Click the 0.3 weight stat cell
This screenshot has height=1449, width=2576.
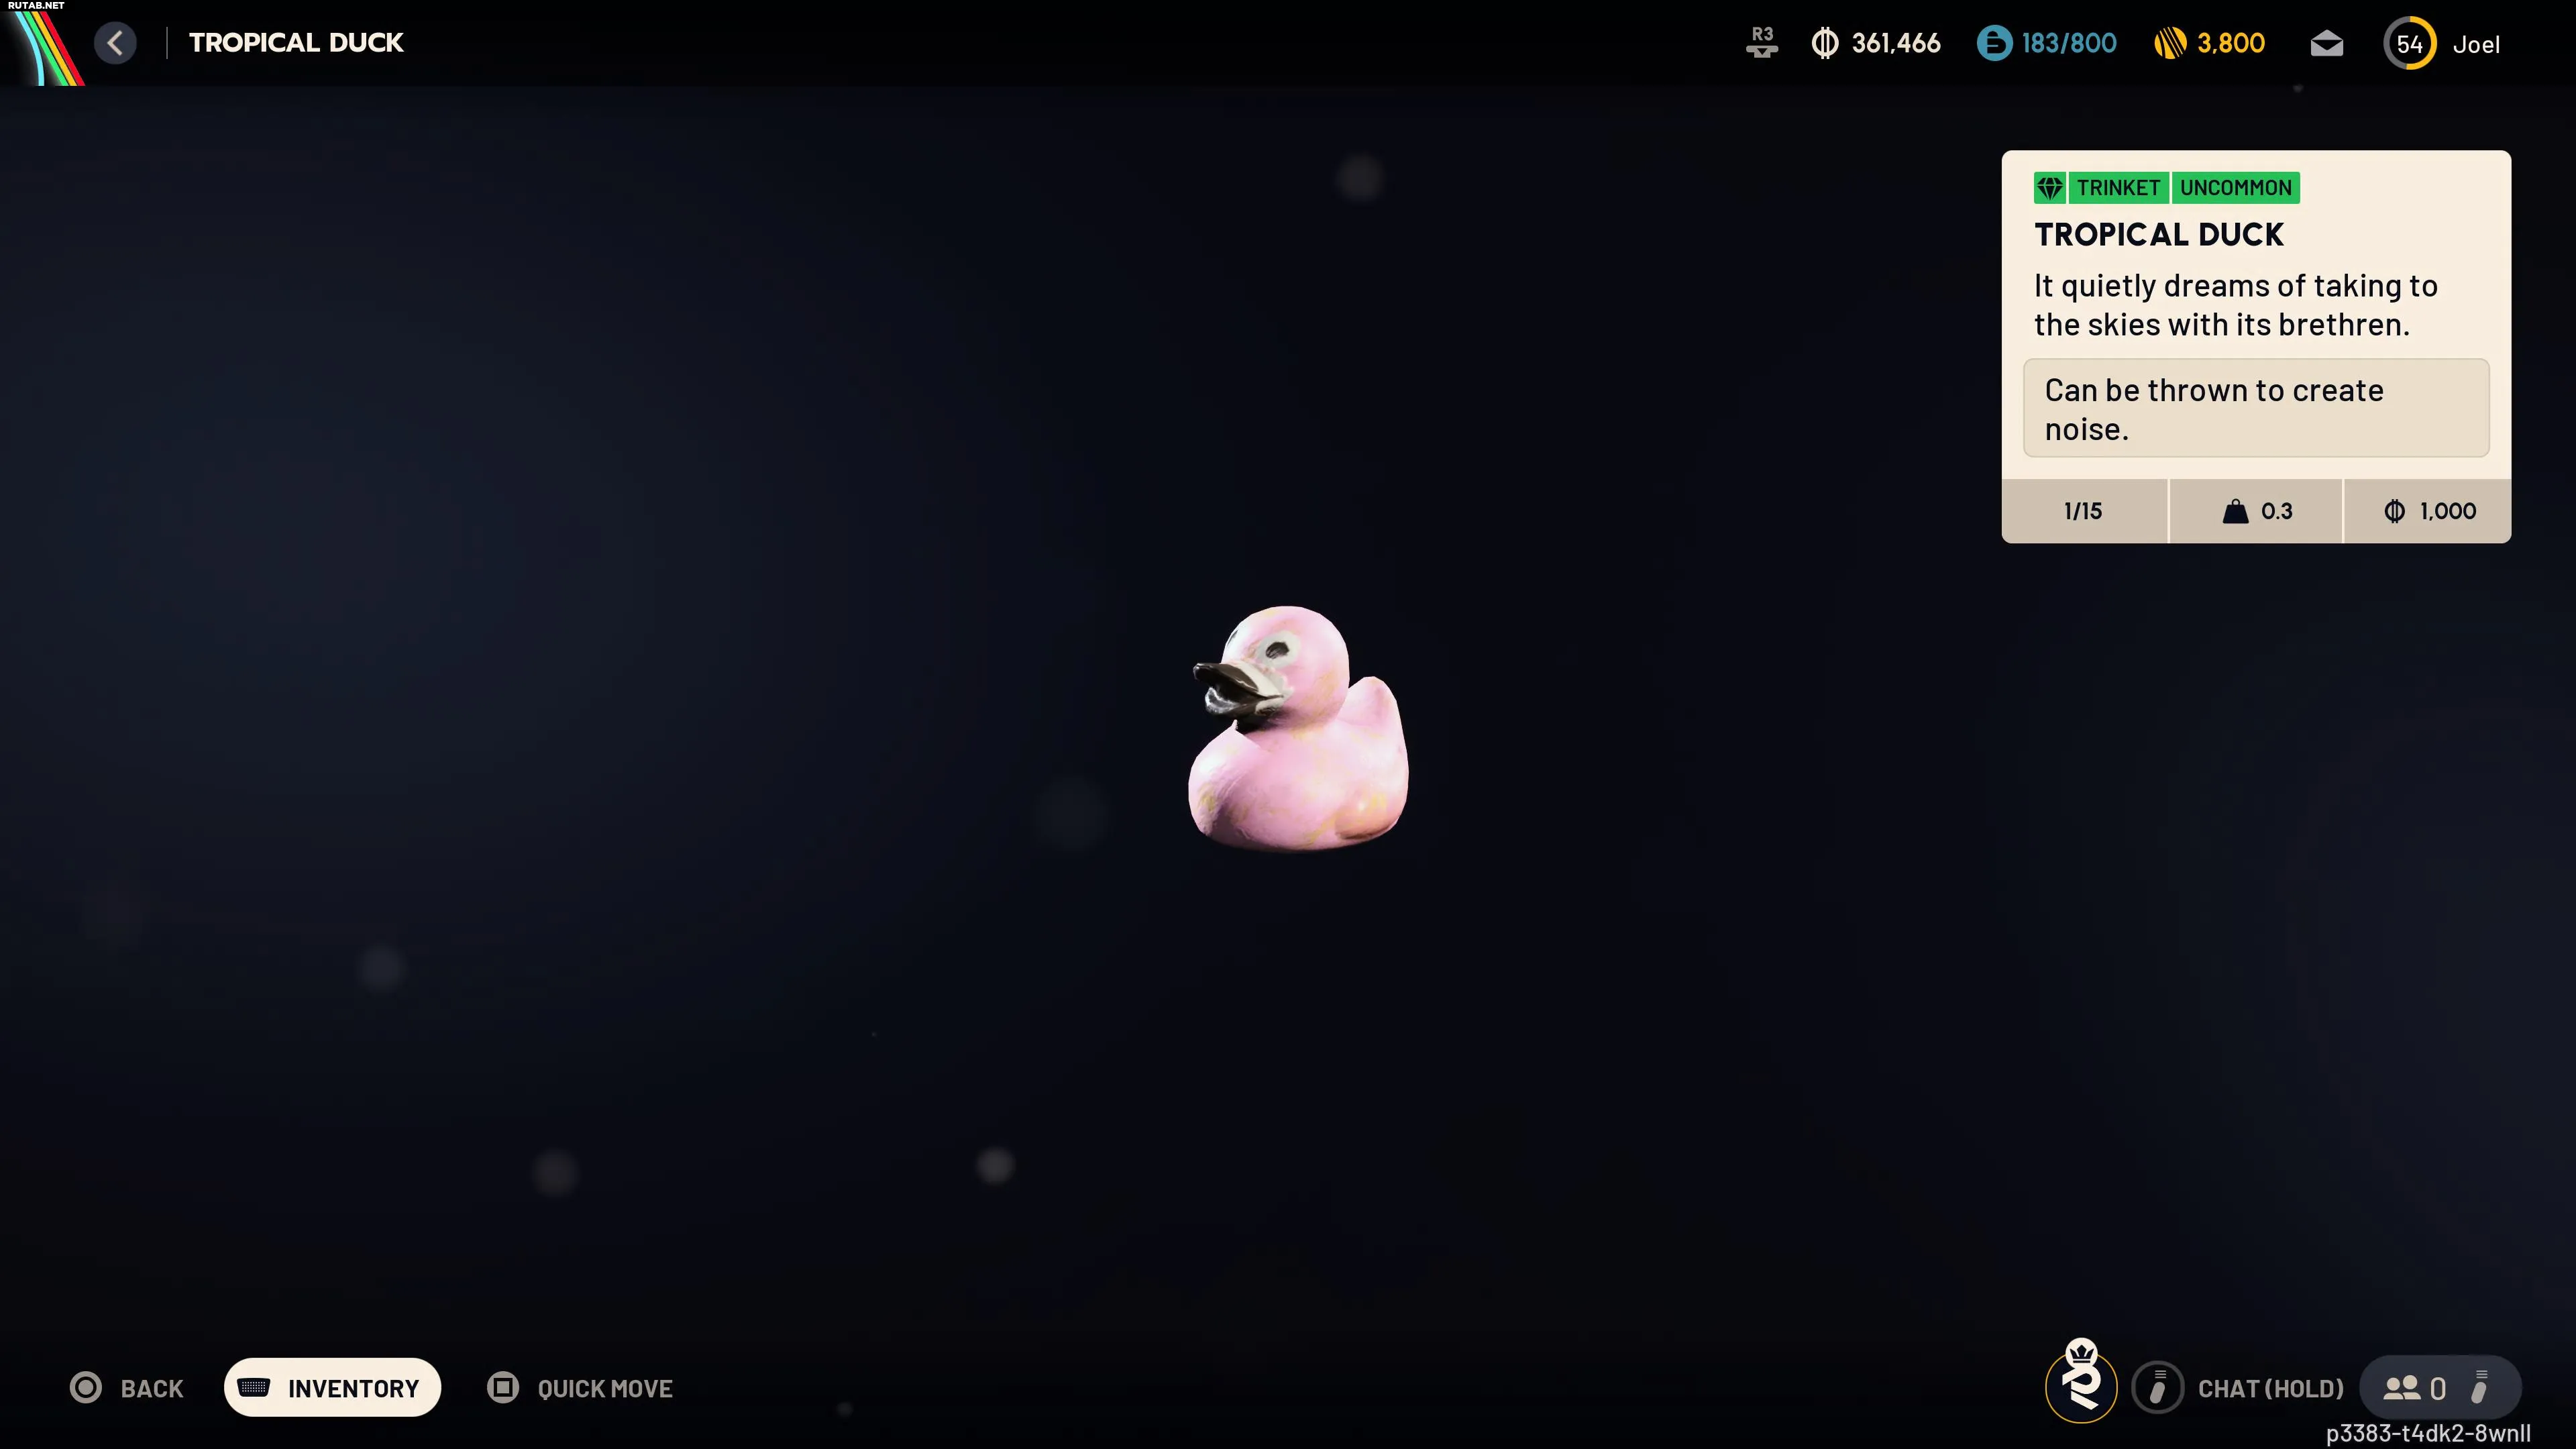pyautogui.click(x=2256, y=511)
